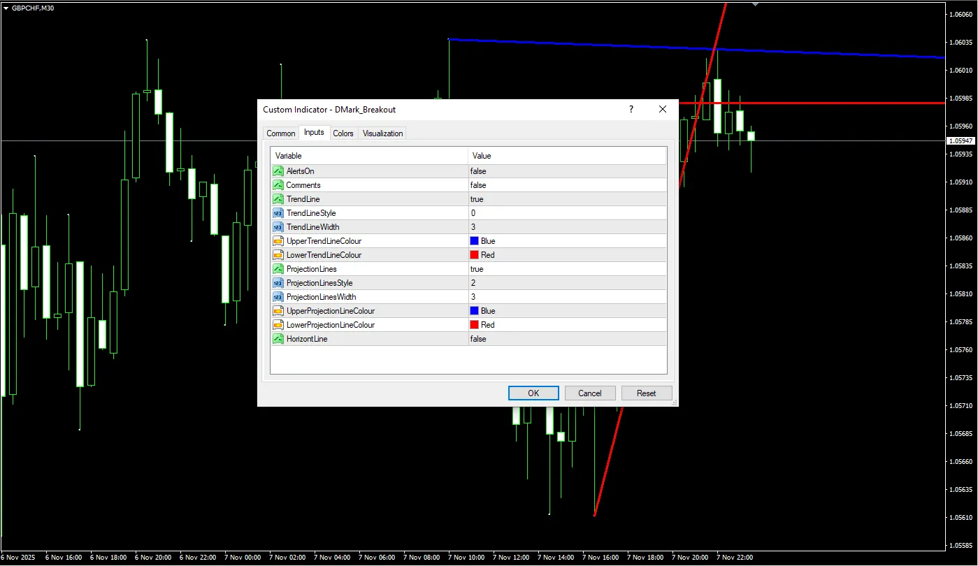
Task: Toggle the AlertsOn false value
Action: (x=478, y=171)
